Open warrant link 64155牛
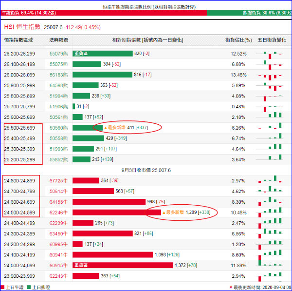The image size is (292, 291). [58, 202]
